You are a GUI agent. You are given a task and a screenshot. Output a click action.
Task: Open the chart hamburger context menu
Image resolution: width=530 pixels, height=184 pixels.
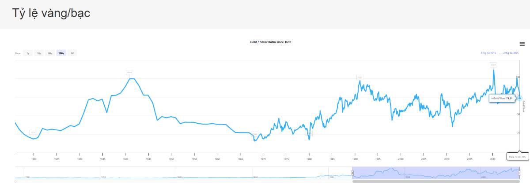522,44
